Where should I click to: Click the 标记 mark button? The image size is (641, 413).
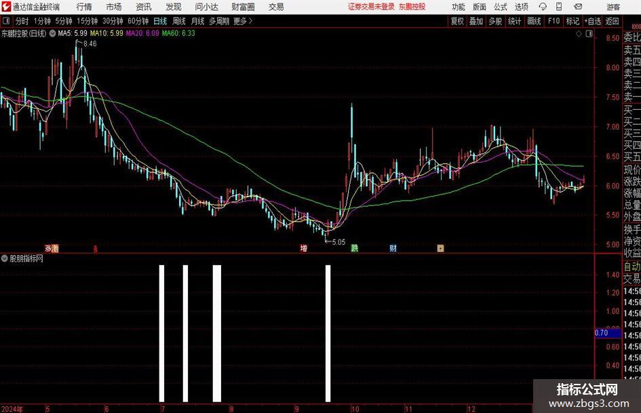pyautogui.click(x=572, y=21)
